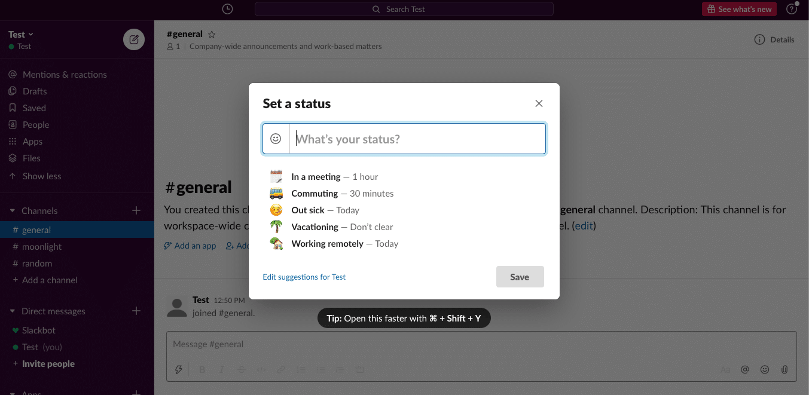The image size is (809, 395).
Task: Toggle italic formatting in composer
Action: pos(222,370)
